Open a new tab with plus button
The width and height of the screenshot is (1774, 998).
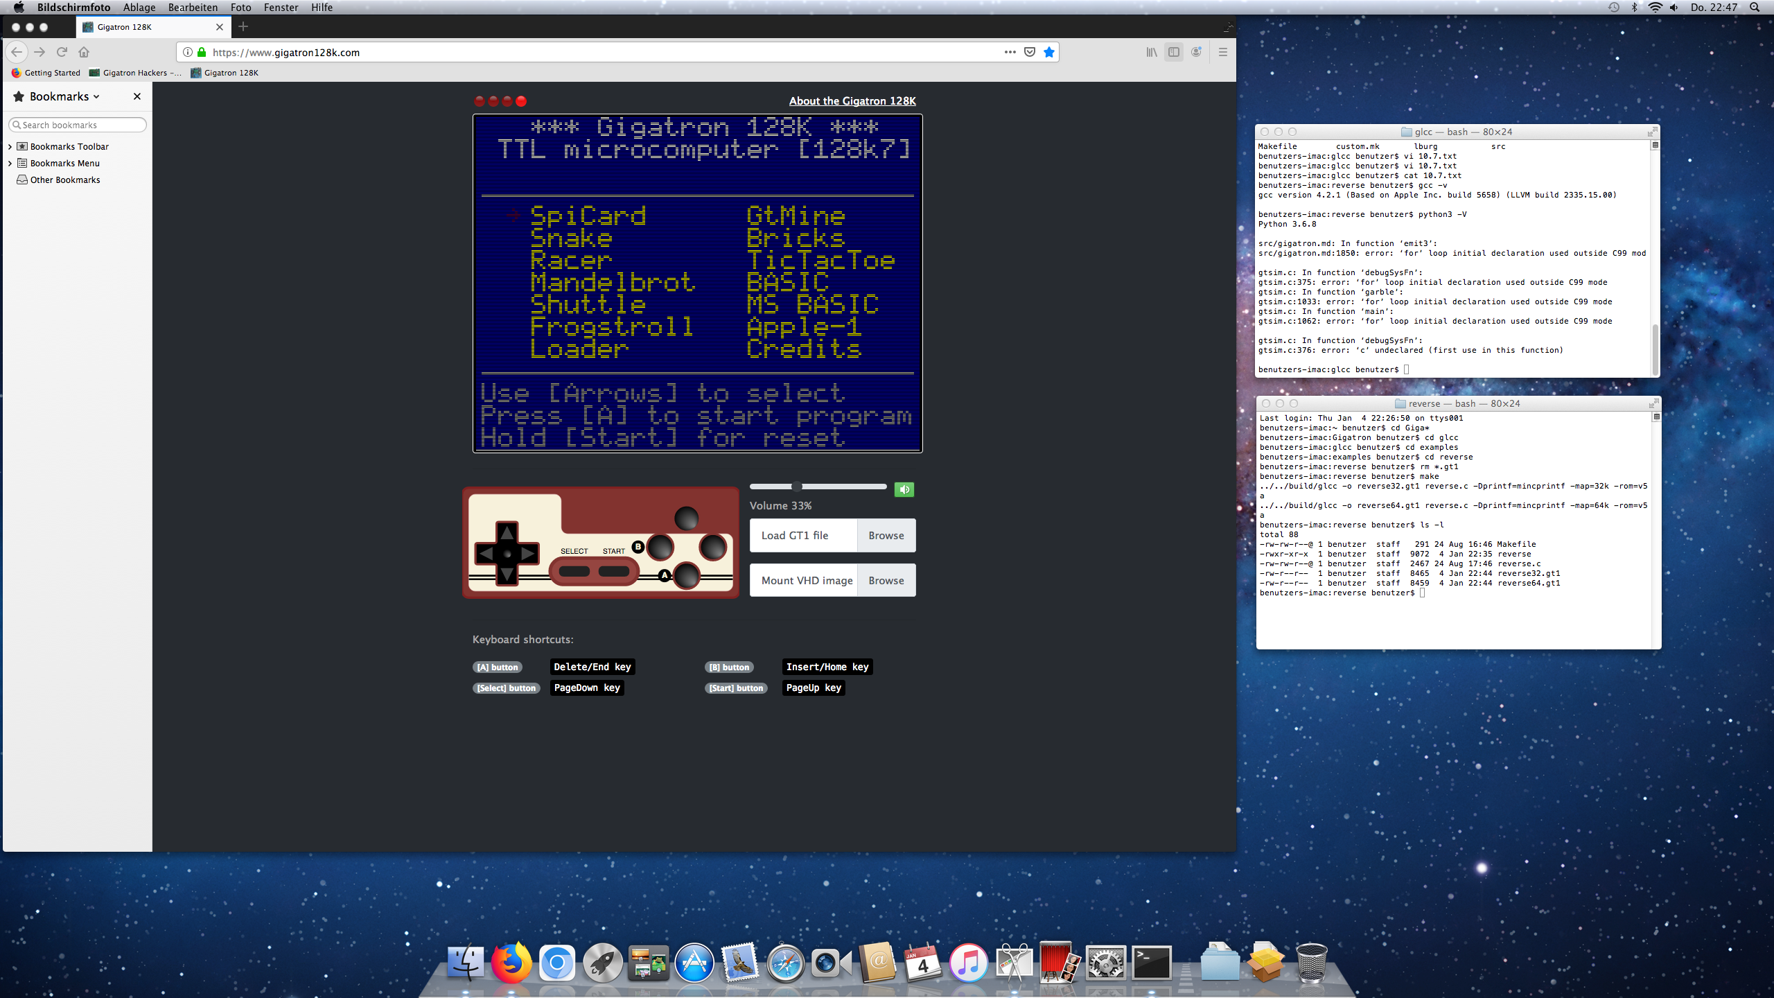click(x=243, y=26)
